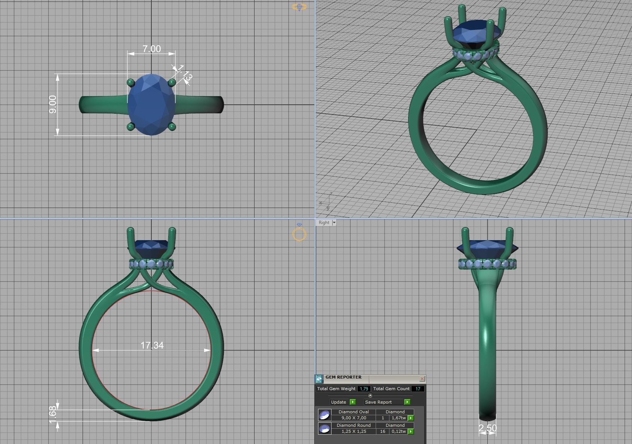Select the 7.00 width dimension

[152, 49]
